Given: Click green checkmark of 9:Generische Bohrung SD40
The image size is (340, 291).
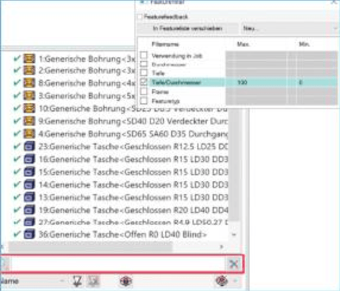Looking at the screenshot, I should click(17, 121).
